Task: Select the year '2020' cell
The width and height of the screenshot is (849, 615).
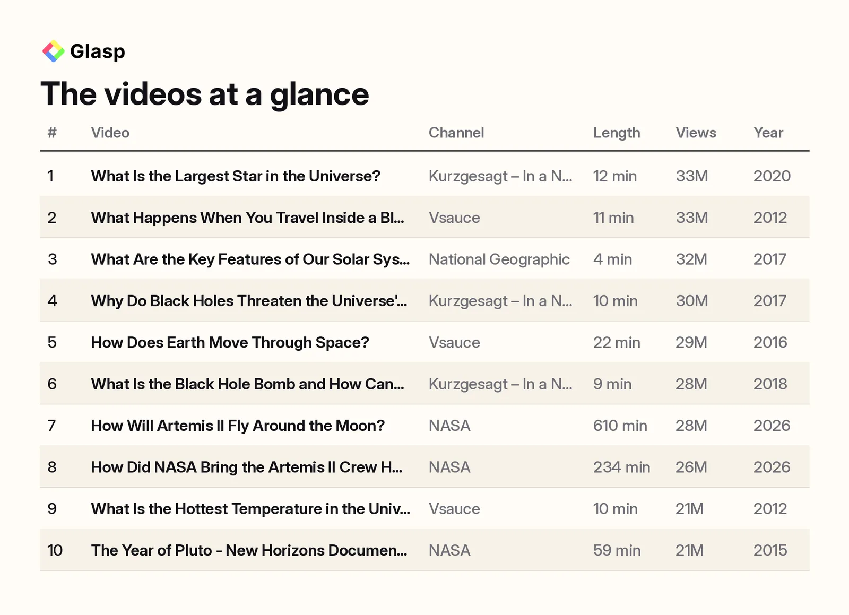Action: [x=772, y=176]
